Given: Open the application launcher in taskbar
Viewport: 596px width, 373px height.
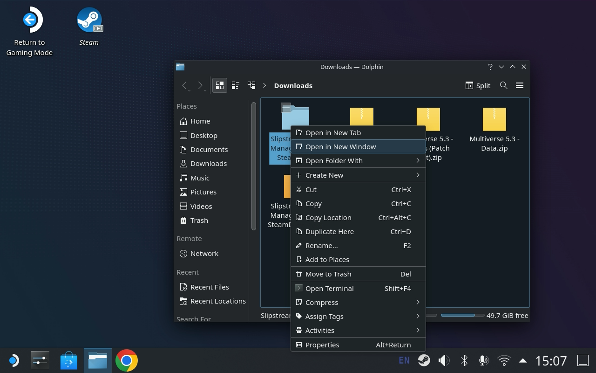Looking at the screenshot, I should point(13,360).
